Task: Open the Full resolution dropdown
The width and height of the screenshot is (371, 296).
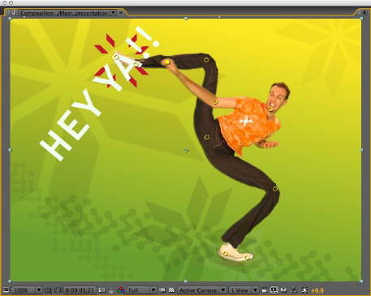Action: 141,290
